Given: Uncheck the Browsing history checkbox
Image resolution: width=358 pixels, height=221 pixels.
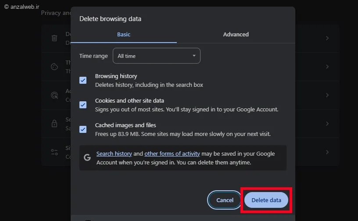Looking at the screenshot, I should click(x=83, y=80).
